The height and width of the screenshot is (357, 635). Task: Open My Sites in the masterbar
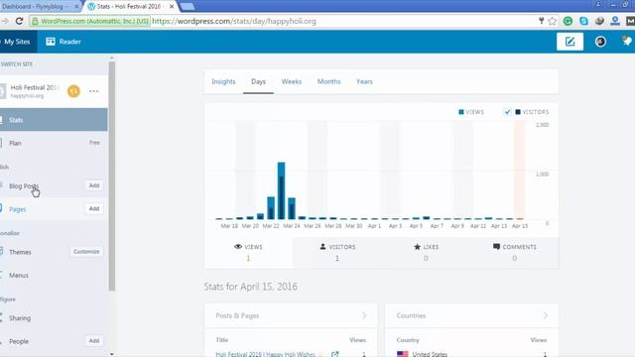pos(17,42)
